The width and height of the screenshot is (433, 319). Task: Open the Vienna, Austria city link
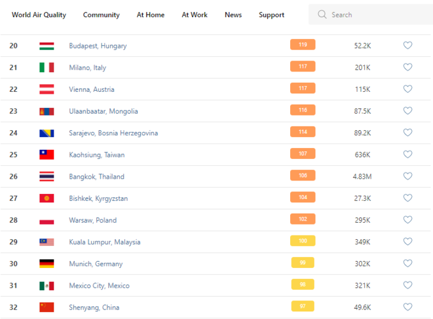point(92,89)
